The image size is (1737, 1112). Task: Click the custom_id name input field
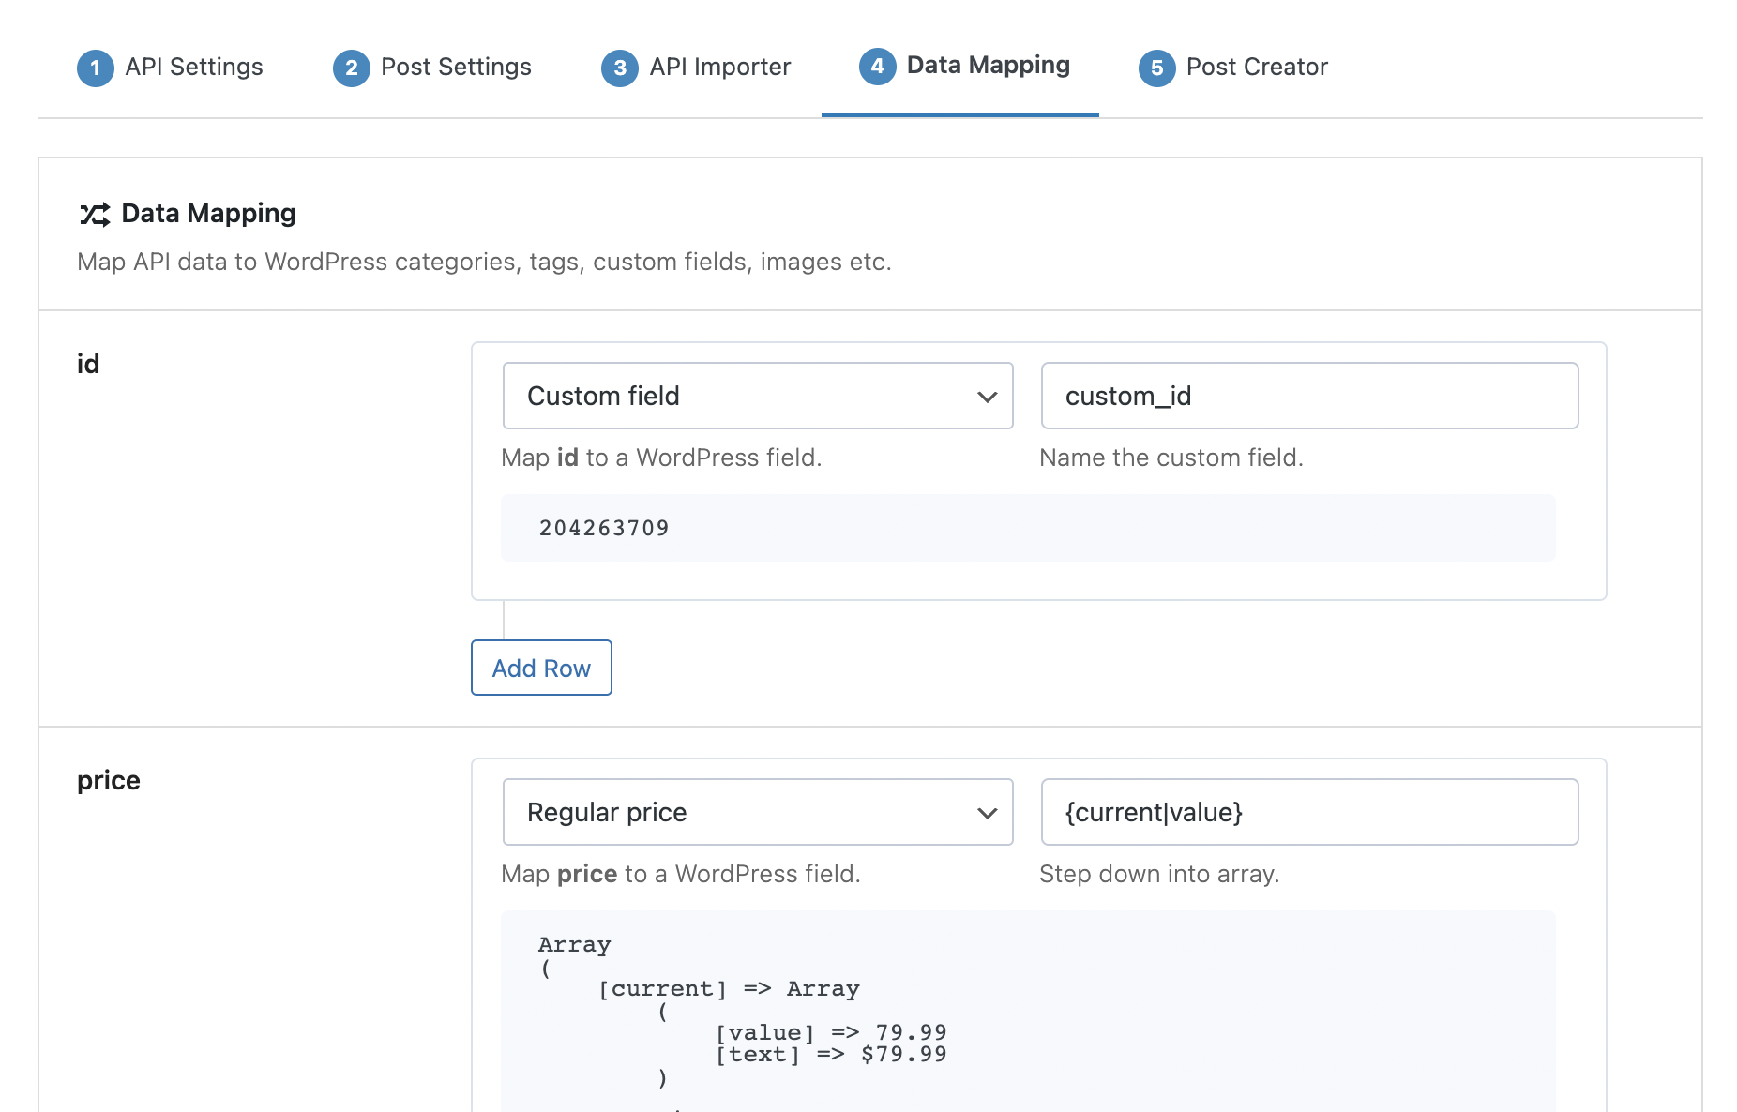click(1309, 396)
